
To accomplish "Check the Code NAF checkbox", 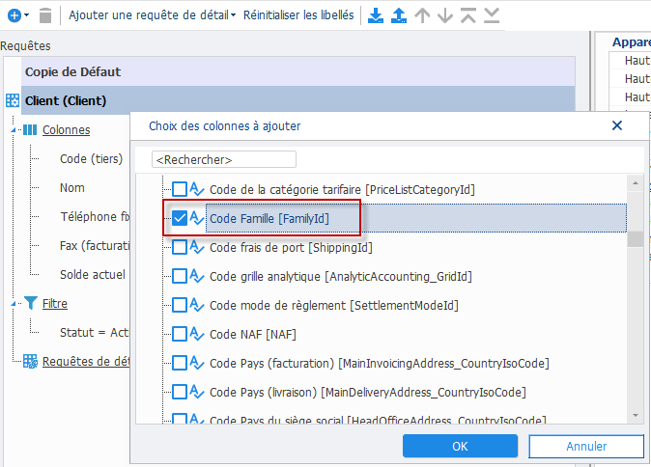I will [180, 334].
